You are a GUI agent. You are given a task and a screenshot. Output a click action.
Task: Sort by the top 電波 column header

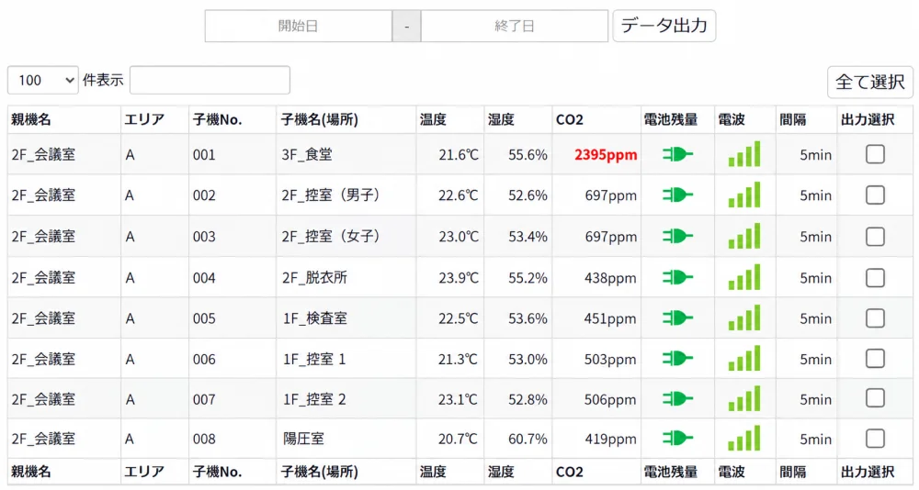(x=745, y=119)
